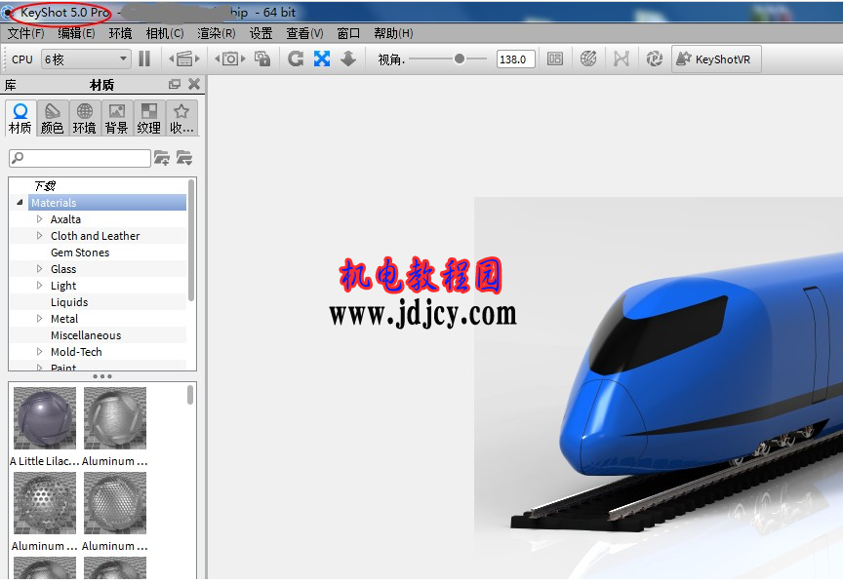Close the library panel
843x584 pixels.
(x=194, y=85)
